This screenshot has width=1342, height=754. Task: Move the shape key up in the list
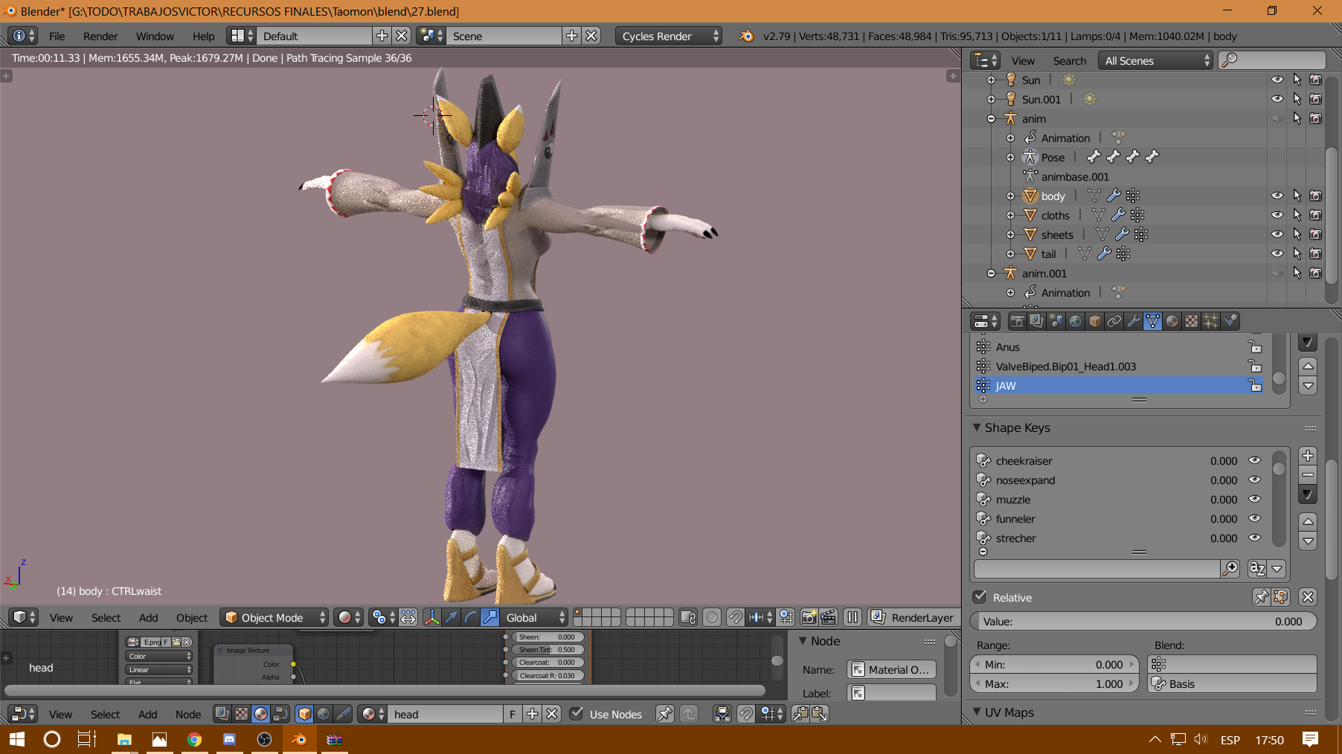[x=1308, y=521]
